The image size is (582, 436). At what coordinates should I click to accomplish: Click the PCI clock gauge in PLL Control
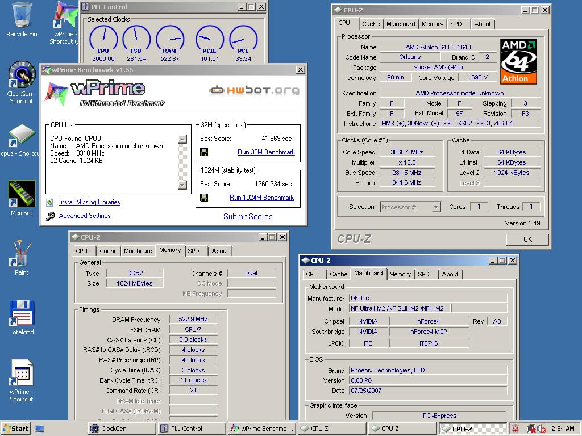(x=243, y=40)
